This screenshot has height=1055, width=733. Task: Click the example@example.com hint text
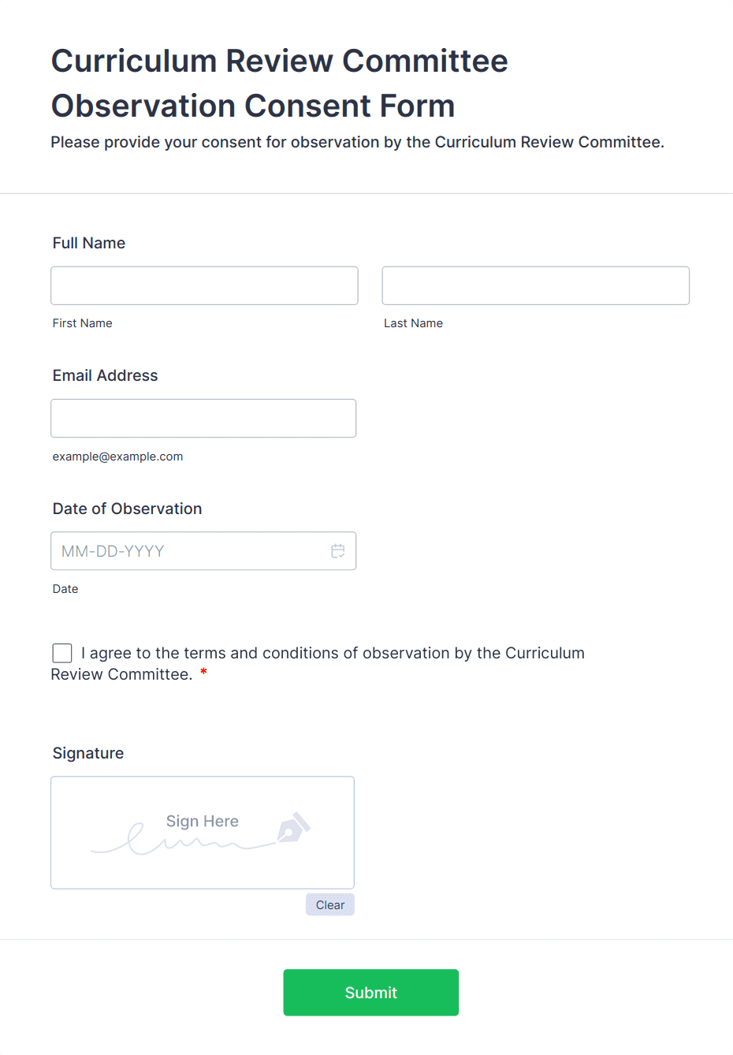point(118,457)
